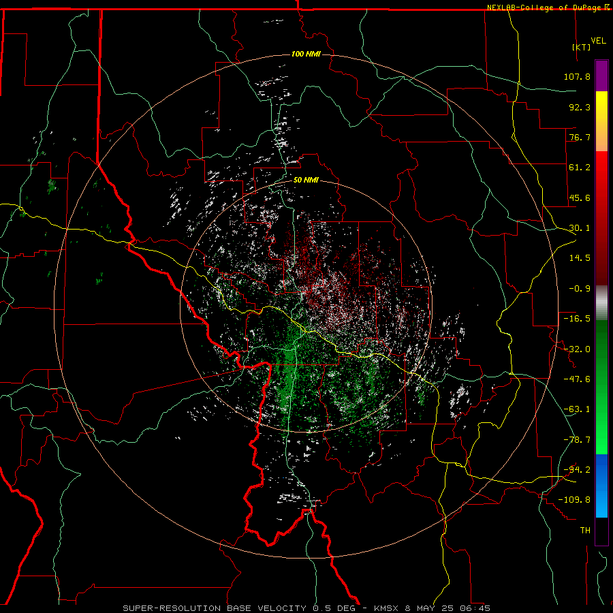Viewport: 613px width, 613px height.
Task: Click the -0.9 value on the velocity scale
Action: click(x=580, y=289)
